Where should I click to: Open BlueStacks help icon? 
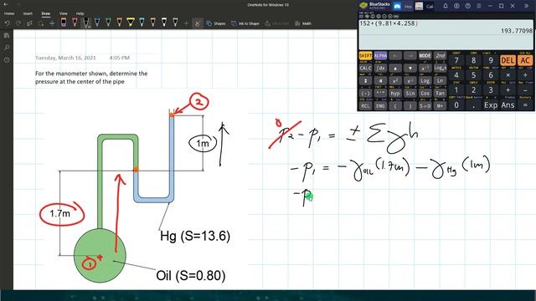coord(467,6)
